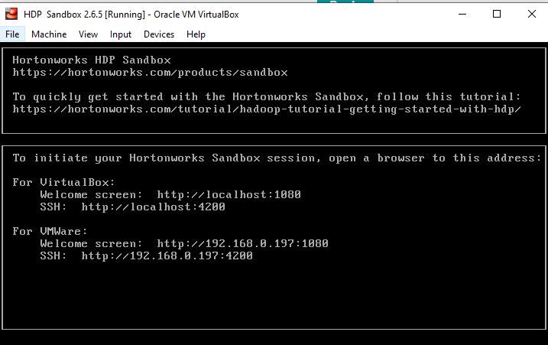Click the VirtualBox app icon in title bar
548x345 pixels.
11,14
